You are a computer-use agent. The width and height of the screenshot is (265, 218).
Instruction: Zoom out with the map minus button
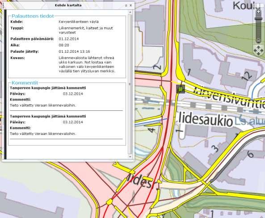[x=258, y=41]
